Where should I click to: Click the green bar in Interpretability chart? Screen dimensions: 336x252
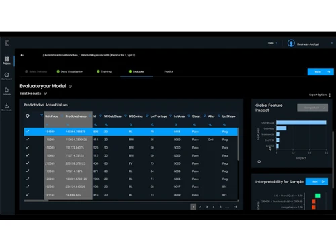tap(317, 196)
